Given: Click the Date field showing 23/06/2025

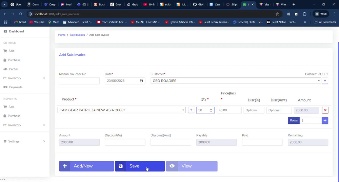Looking at the screenshot, I should (x=125, y=81).
